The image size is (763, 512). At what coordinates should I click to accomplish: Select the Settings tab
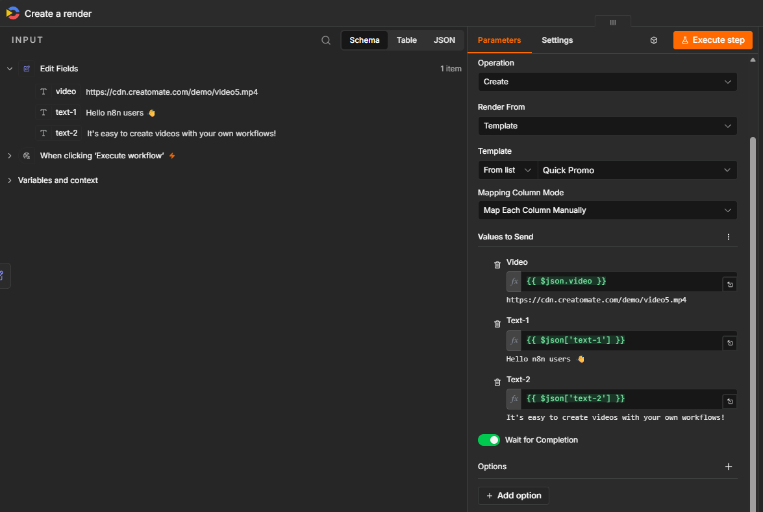pyautogui.click(x=557, y=40)
